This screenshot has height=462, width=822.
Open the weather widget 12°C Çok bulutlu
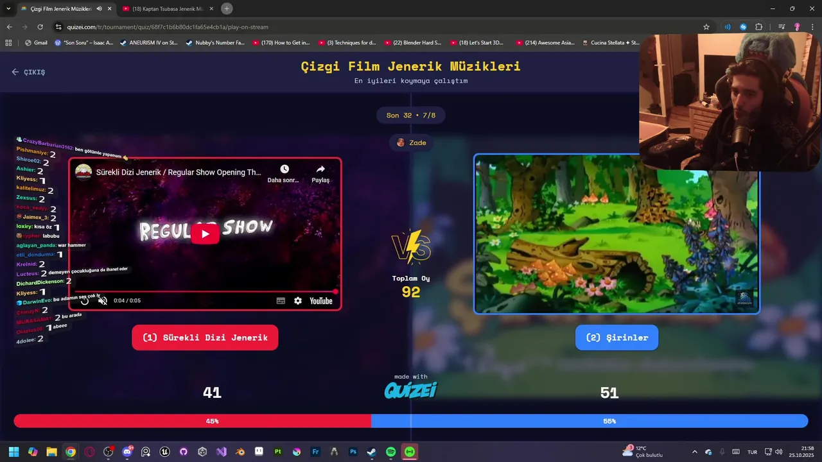click(x=642, y=452)
